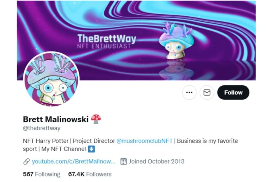Open the @mushroomclubNFT mention link
The height and width of the screenshot is (182, 273).
145,141
